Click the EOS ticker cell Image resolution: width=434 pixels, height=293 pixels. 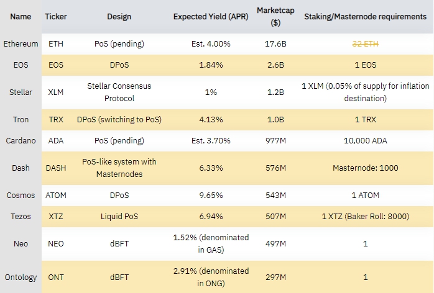pyautogui.click(x=56, y=65)
